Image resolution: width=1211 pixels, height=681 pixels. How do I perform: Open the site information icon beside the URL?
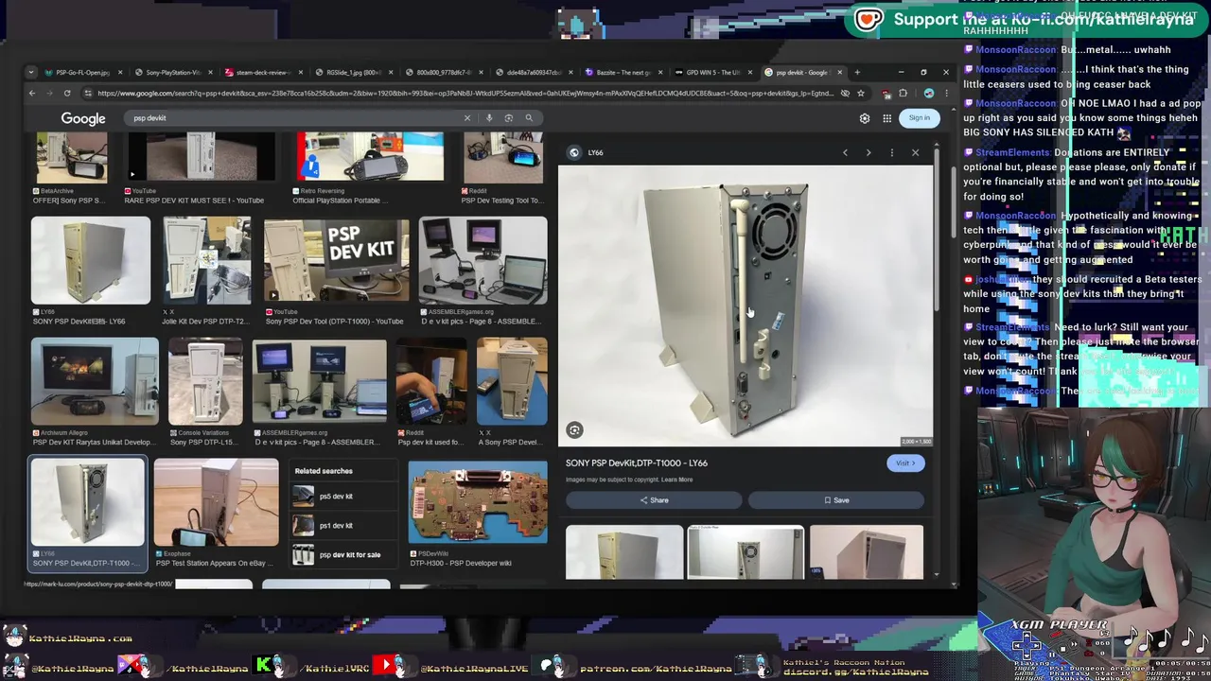pos(88,93)
